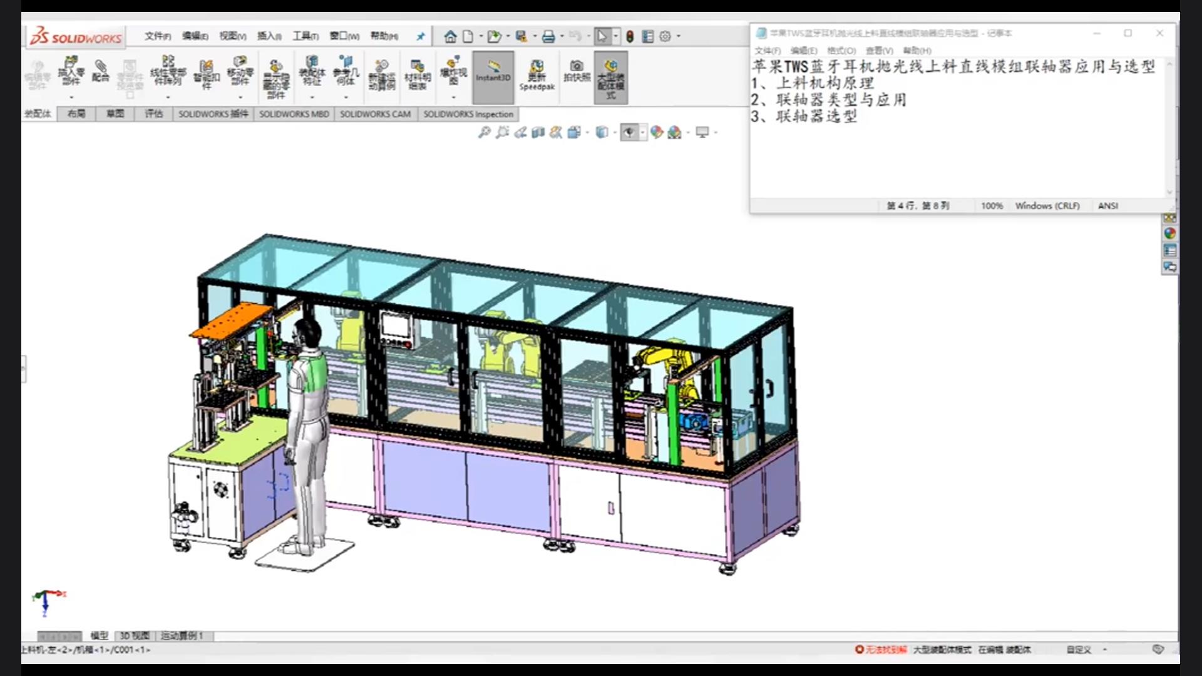This screenshot has height=676, width=1202.
Task: Expand the Select tool dropdown arrow
Action: [616, 36]
